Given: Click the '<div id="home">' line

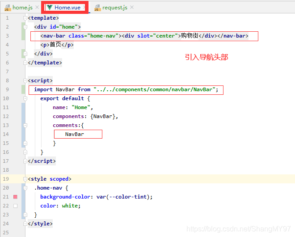Looking at the screenshot, I should [57, 27].
